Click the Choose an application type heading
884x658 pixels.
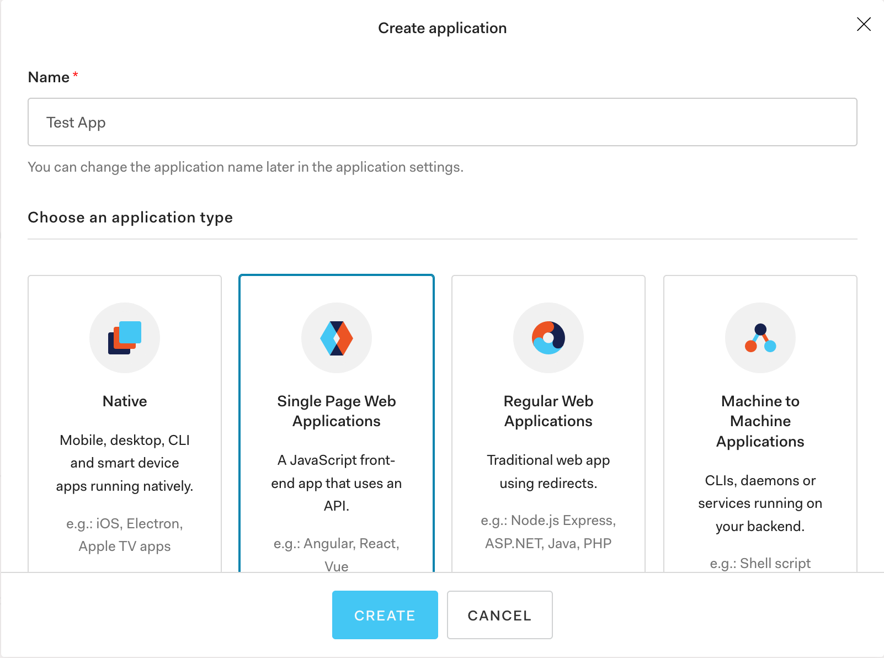130,217
